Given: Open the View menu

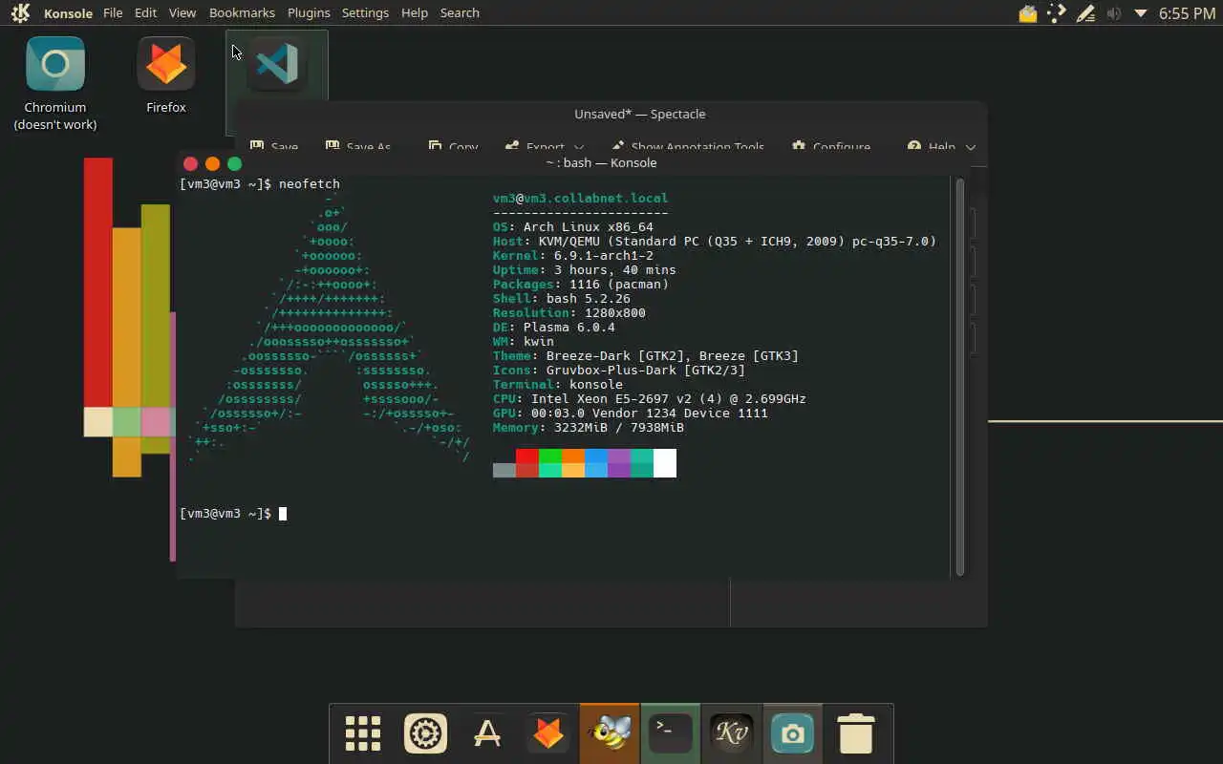Looking at the screenshot, I should [182, 12].
